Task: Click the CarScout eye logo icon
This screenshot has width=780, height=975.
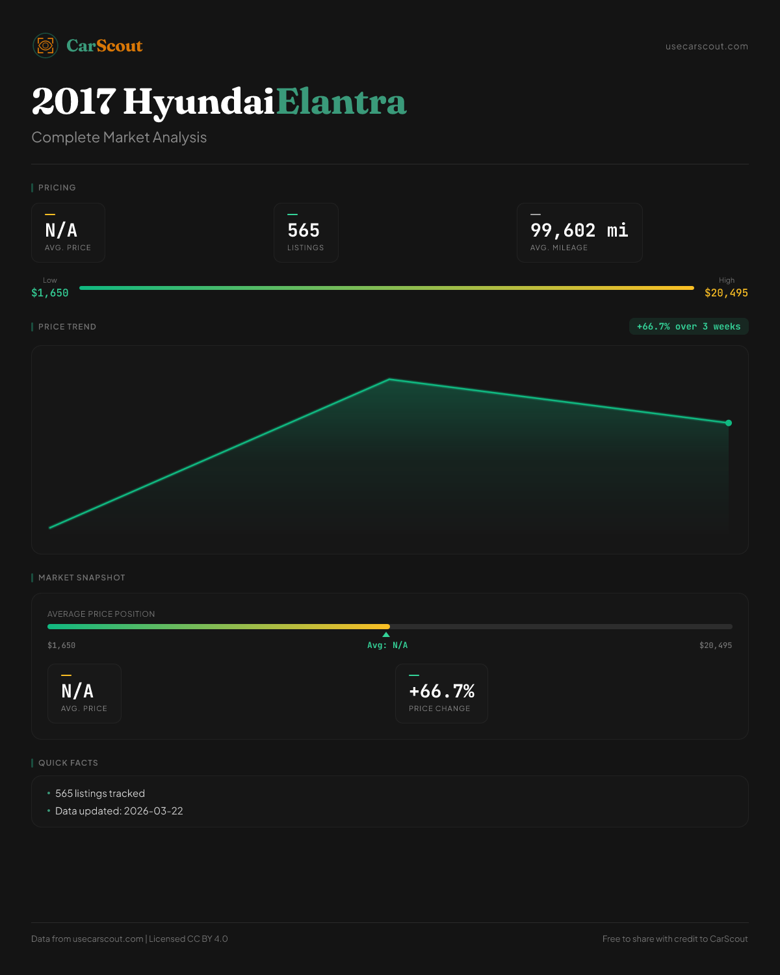Action: click(45, 45)
